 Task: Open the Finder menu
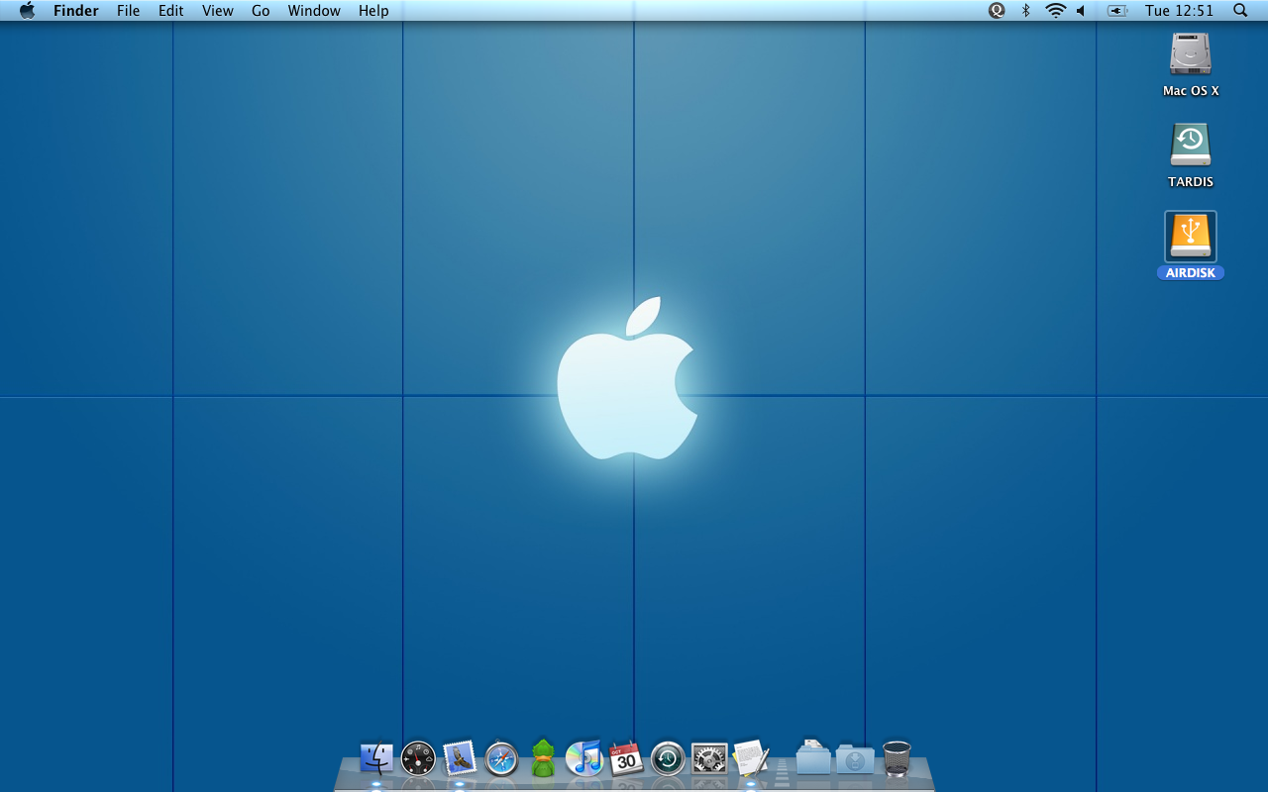(76, 11)
